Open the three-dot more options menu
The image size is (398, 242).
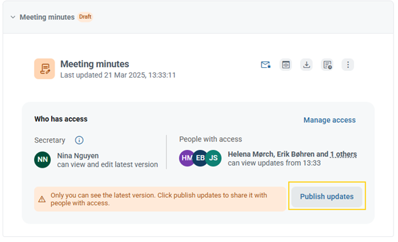[x=348, y=64]
